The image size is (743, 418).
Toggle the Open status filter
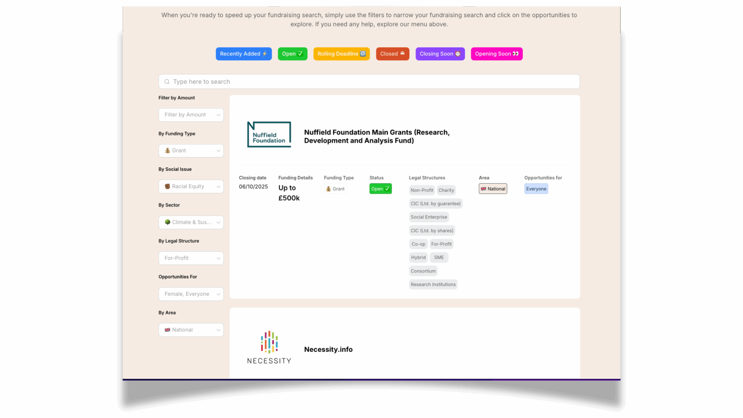click(x=292, y=54)
